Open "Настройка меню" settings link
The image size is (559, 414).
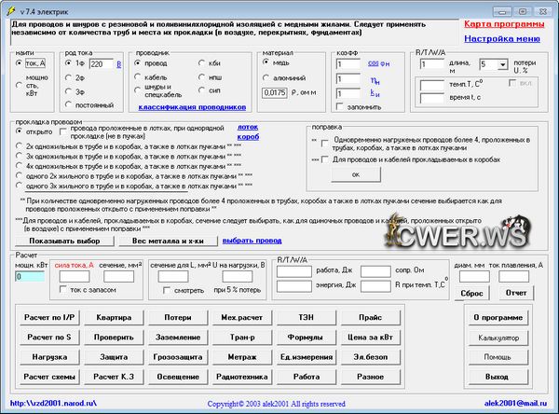point(503,39)
